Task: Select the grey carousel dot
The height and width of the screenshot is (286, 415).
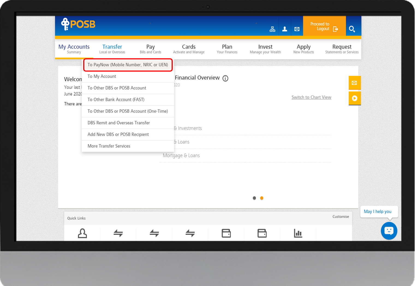Action: coord(254,198)
